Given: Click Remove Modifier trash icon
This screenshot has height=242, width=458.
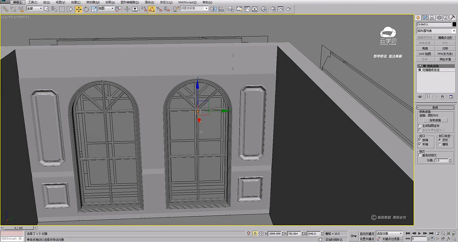Looking at the screenshot, I should tap(442, 97).
